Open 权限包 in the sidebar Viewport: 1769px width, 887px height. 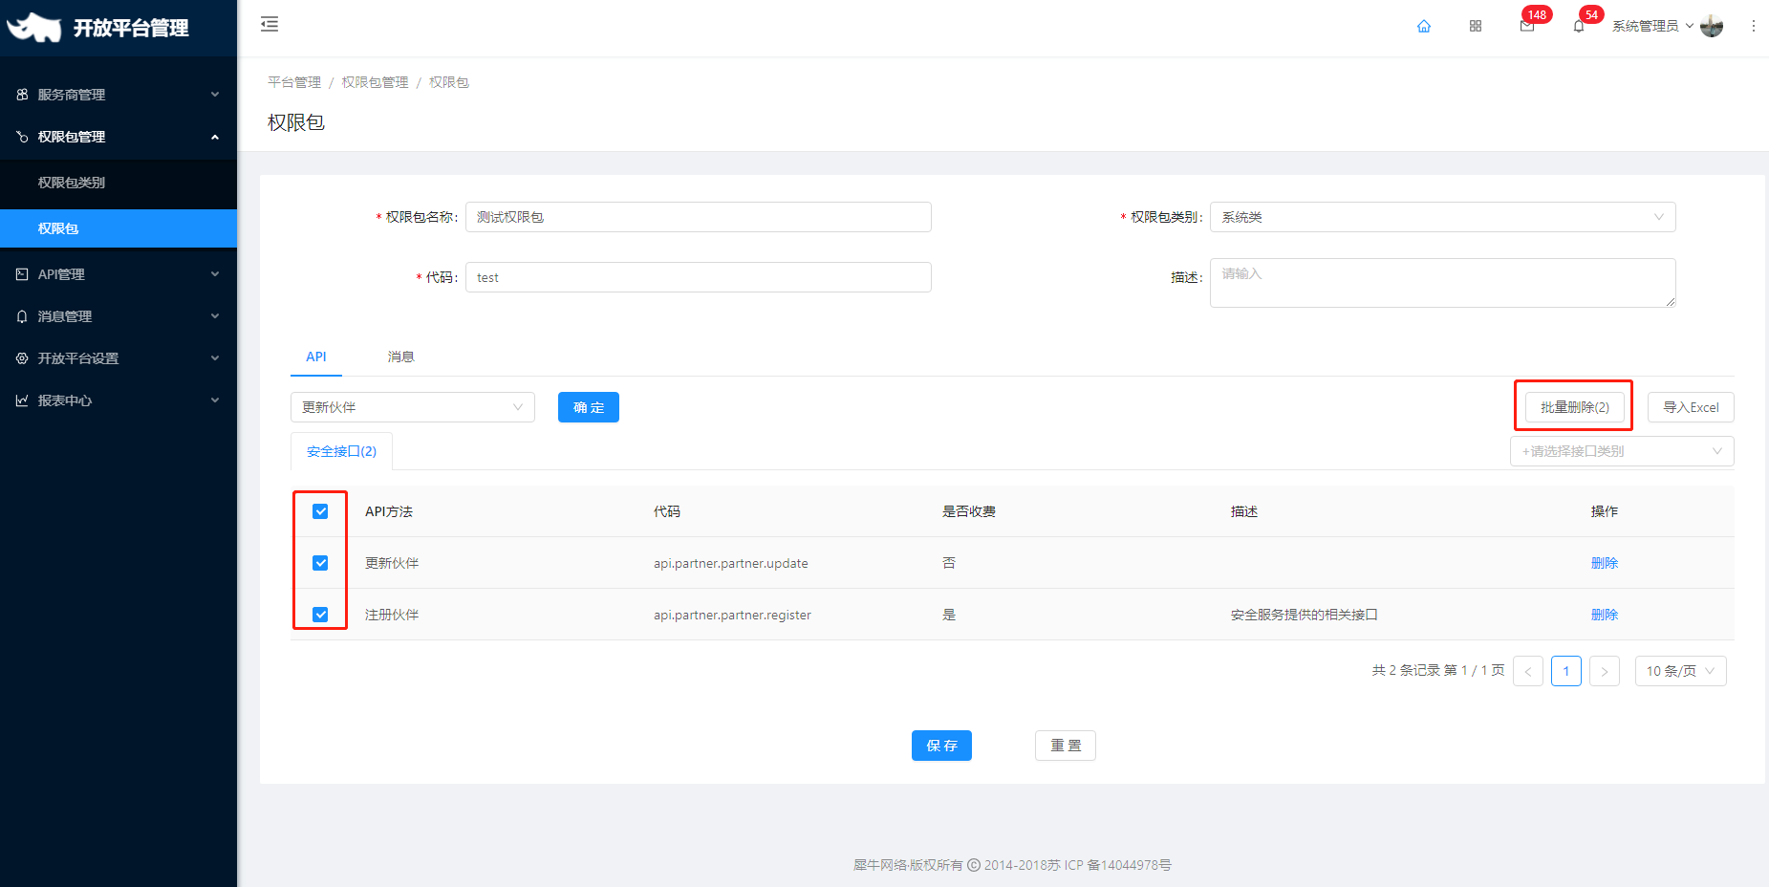click(x=119, y=228)
